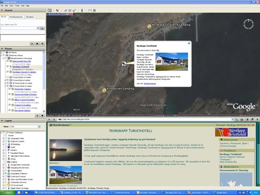Viewport: 260px width, 195px height.
Task: Expand the '25 found South of center' folder
Action: tap(5, 83)
